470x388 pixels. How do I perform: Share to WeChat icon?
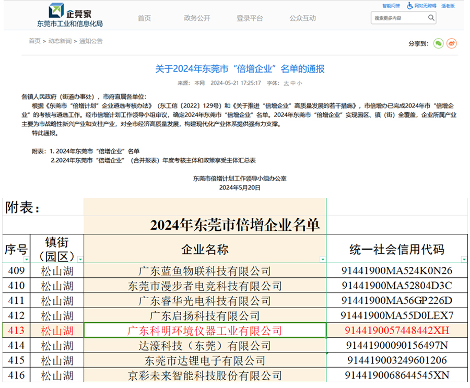pos(438,44)
